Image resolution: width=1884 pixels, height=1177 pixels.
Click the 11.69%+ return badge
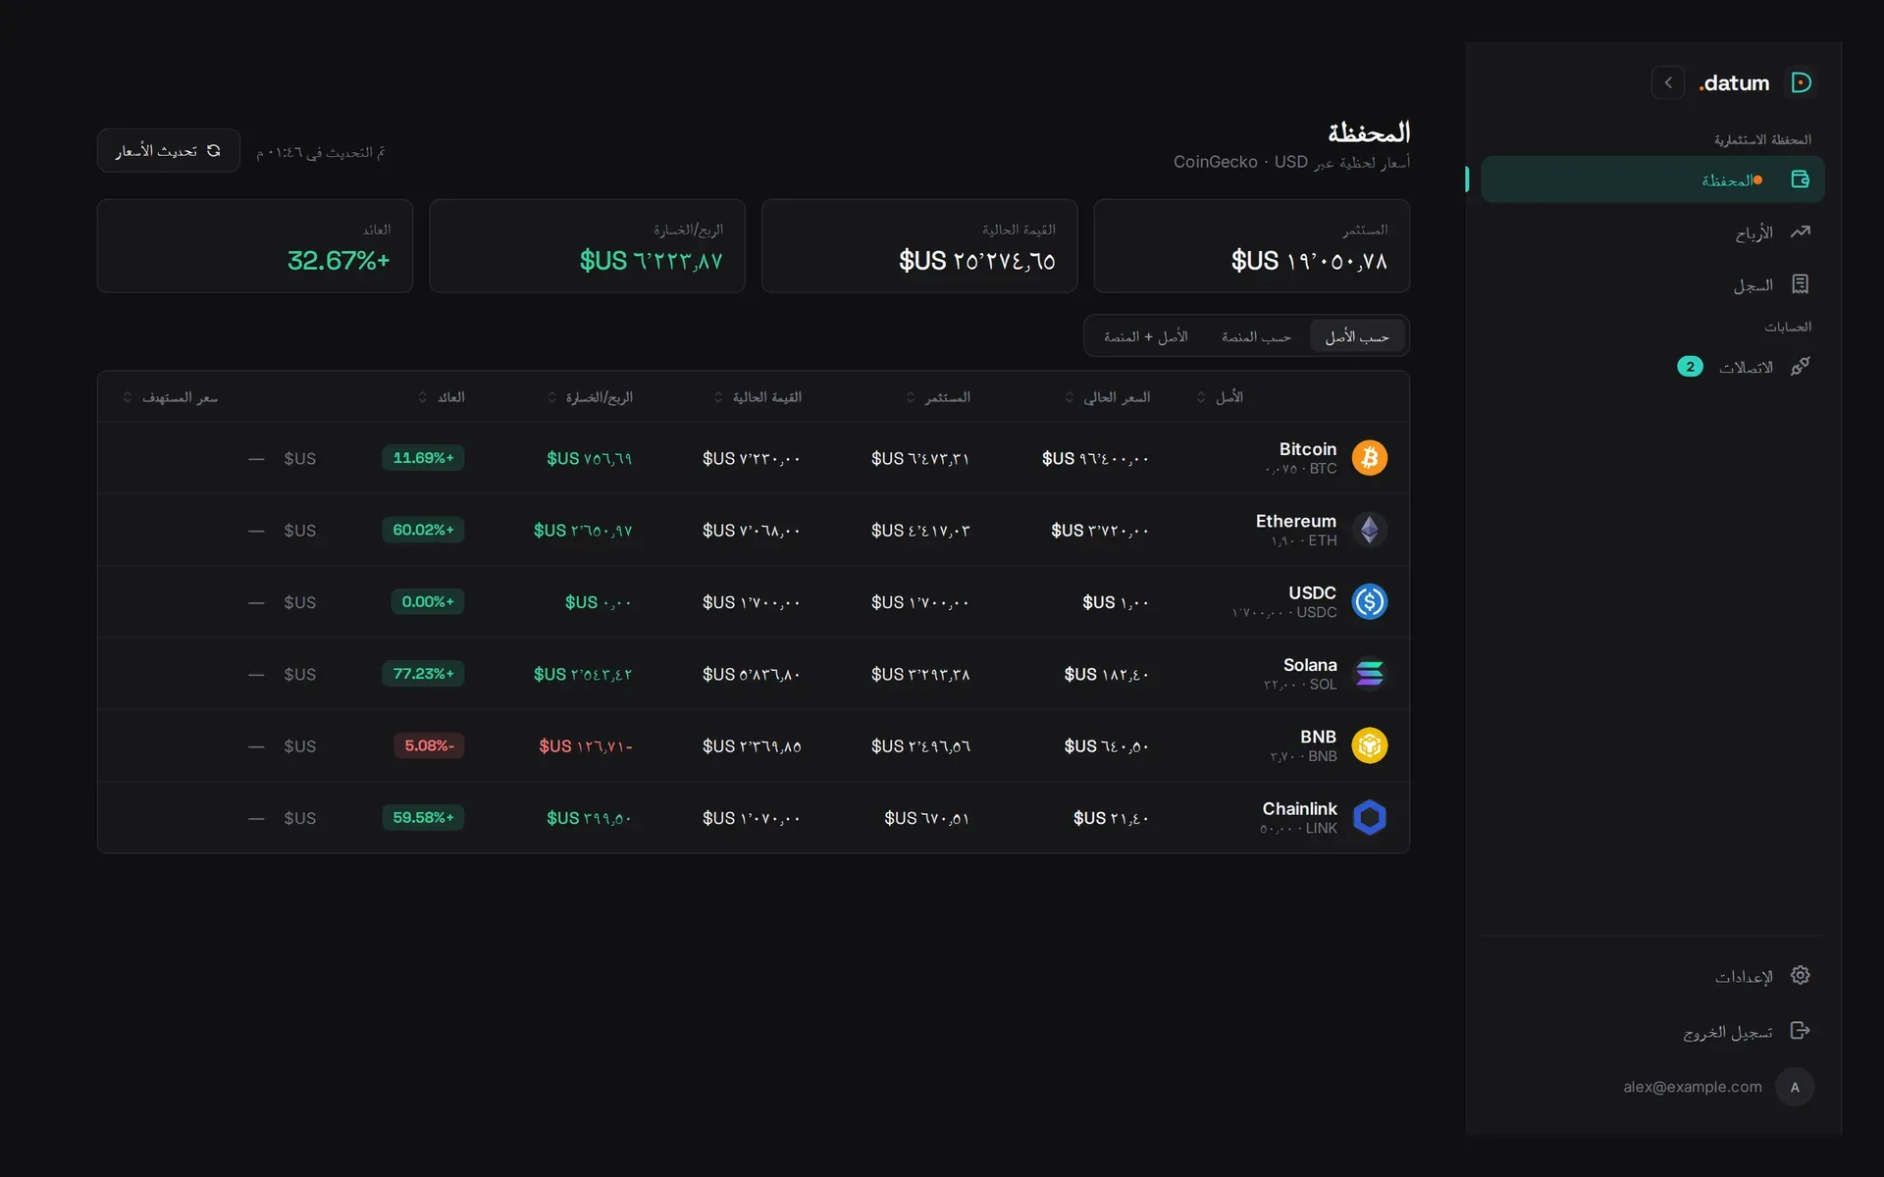point(423,458)
